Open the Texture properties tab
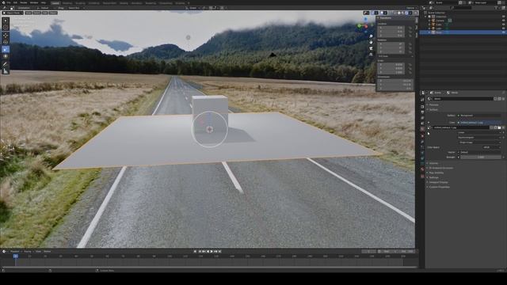This screenshot has height=285, width=507. 422,176
